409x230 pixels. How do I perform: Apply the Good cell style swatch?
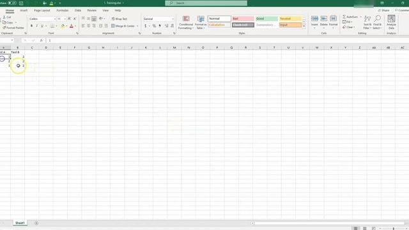coord(266,19)
